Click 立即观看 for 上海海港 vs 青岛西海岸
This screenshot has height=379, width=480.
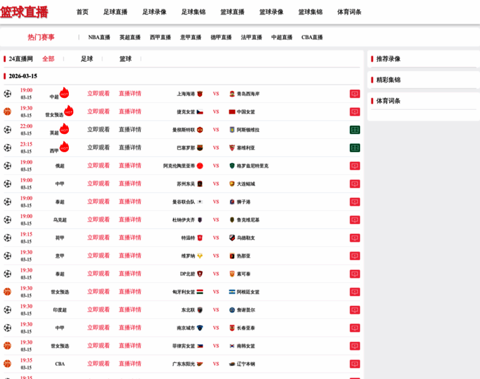click(x=99, y=93)
